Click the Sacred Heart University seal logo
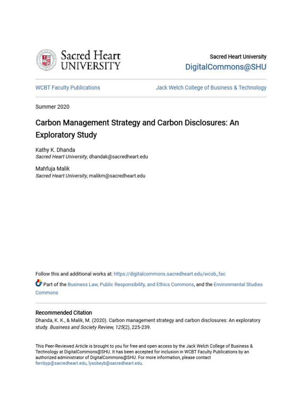Viewport: 302px width, 403px height. click(x=46, y=60)
